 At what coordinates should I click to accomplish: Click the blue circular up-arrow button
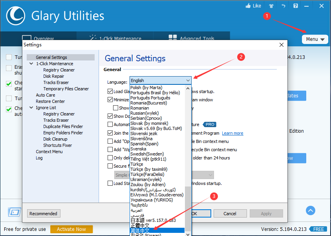point(311,210)
